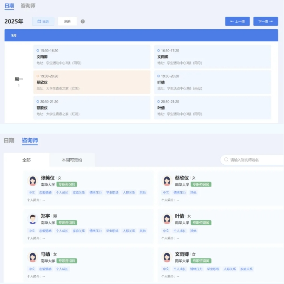This screenshot has height=284, width=284.
Task: Pick the highlighted 蔡欣仪 19:30-20:20 slot
Action: [x=92, y=82]
